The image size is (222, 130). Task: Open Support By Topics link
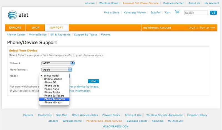(x=85, y=35)
